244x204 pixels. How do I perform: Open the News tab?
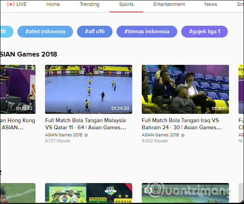pos(211,4)
